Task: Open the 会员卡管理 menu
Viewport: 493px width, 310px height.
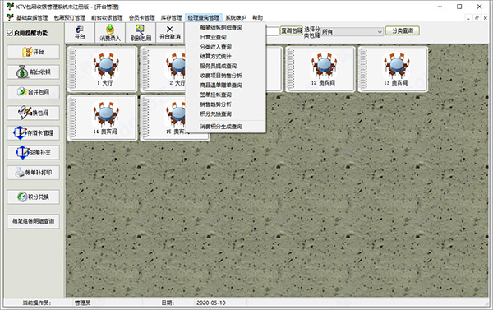Action: tap(142, 17)
